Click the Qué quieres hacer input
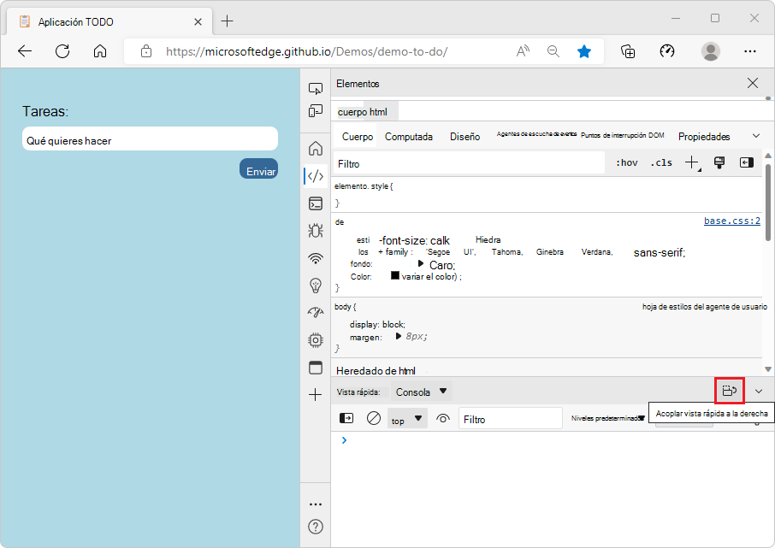Viewport: 775px width, 548px height. (x=150, y=138)
